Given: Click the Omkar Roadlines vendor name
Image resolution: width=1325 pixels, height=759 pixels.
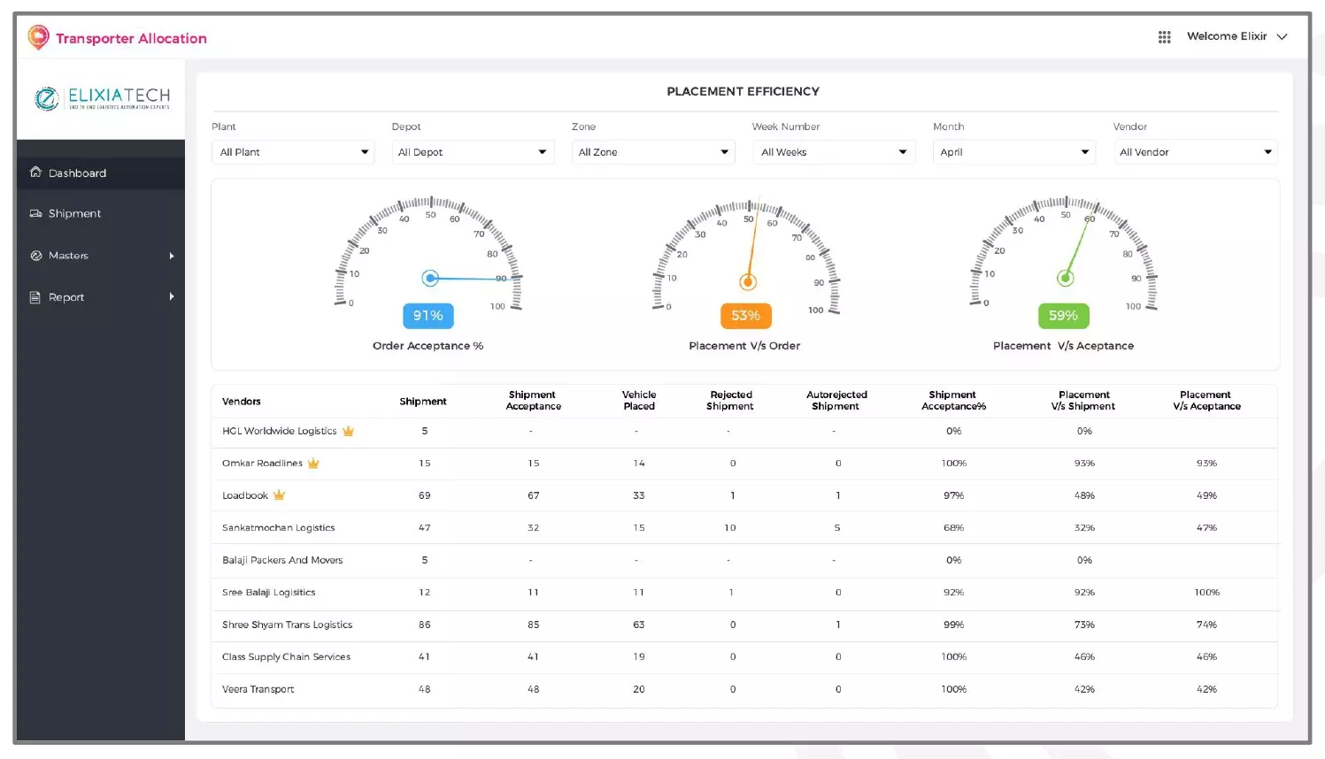Looking at the screenshot, I should point(262,464).
